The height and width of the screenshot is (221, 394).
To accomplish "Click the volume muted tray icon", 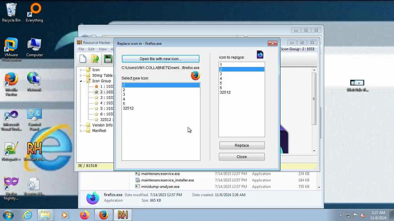I will (363, 215).
